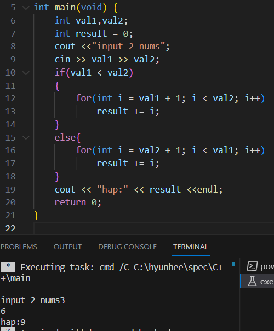Screen dimensions: 274x331
Task: Collapse the main function fold chevron on line 5
Action: (26, 8)
